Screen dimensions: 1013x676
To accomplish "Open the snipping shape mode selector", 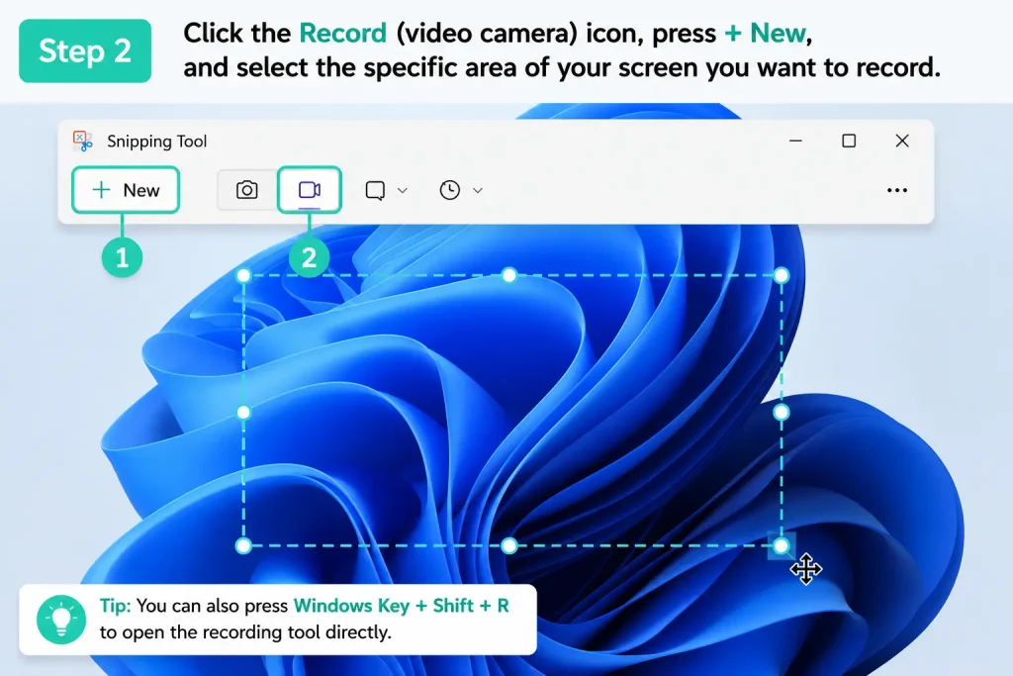I will tap(375, 191).
